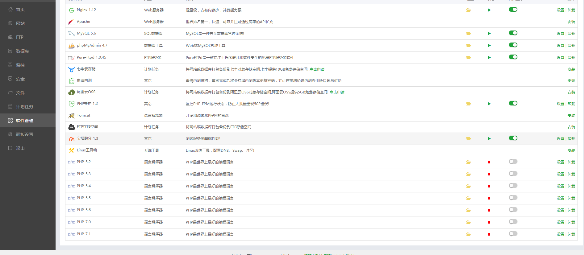Toggle PHP守护 1.2 display switch
Viewport: 584px width, 255px height.
(513, 103)
